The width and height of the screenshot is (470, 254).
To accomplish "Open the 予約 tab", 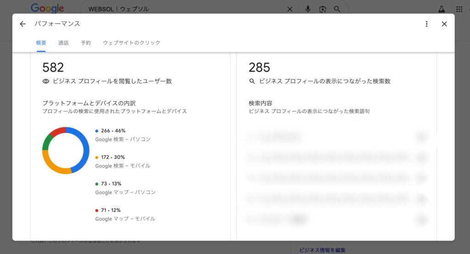I will [86, 43].
